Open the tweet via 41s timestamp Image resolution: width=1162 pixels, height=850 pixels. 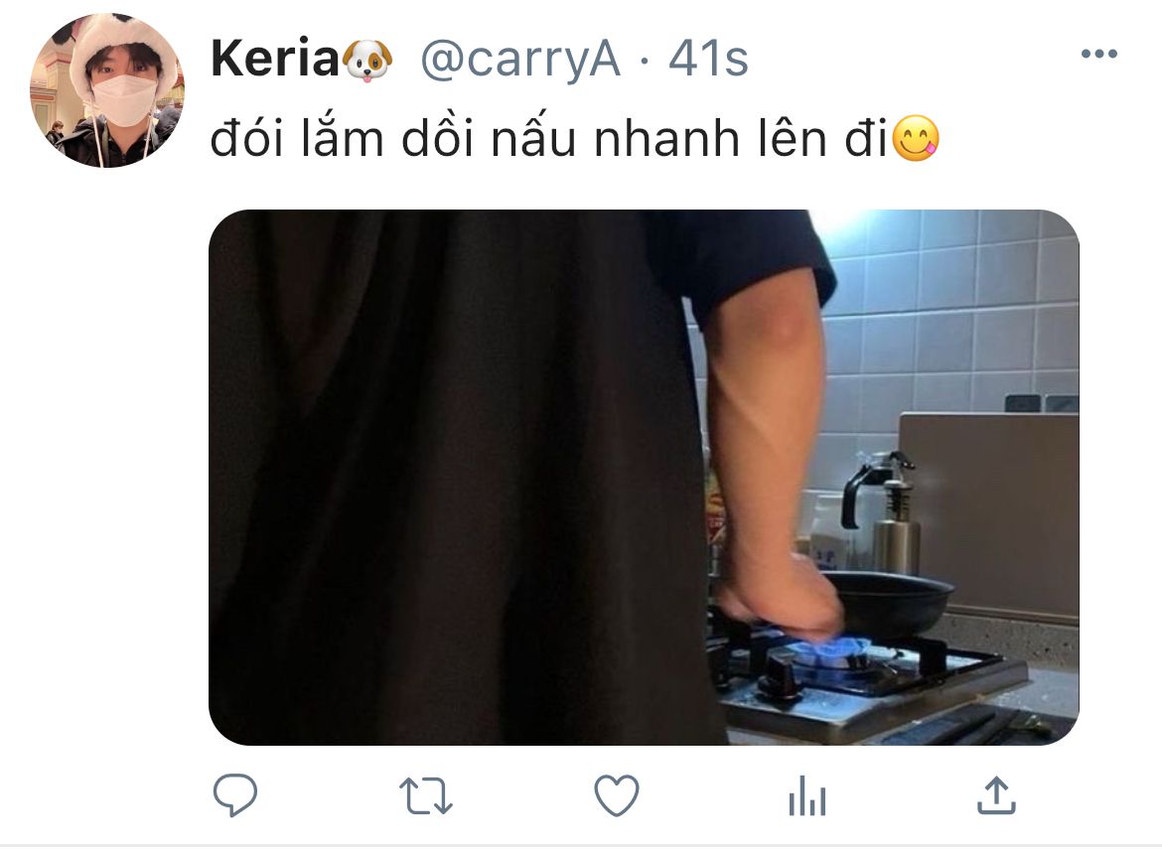[x=708, y=59]
